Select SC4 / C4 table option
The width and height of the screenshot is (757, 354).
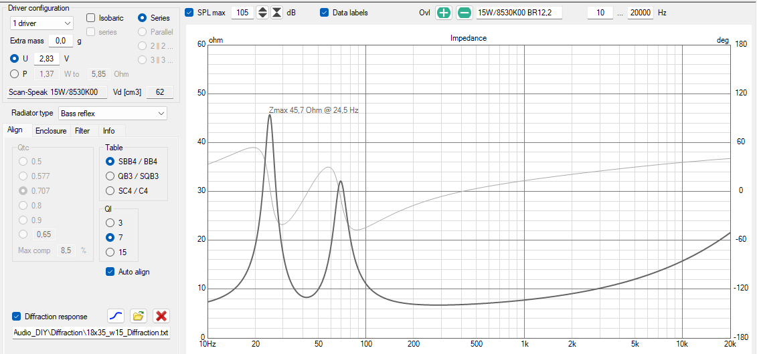(110, 191)
